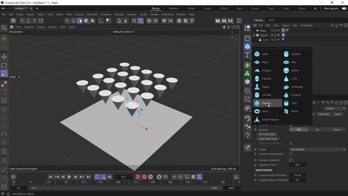Edit the Transition Time field
Viewport: 348px width, 196px height.
point(297,165)
